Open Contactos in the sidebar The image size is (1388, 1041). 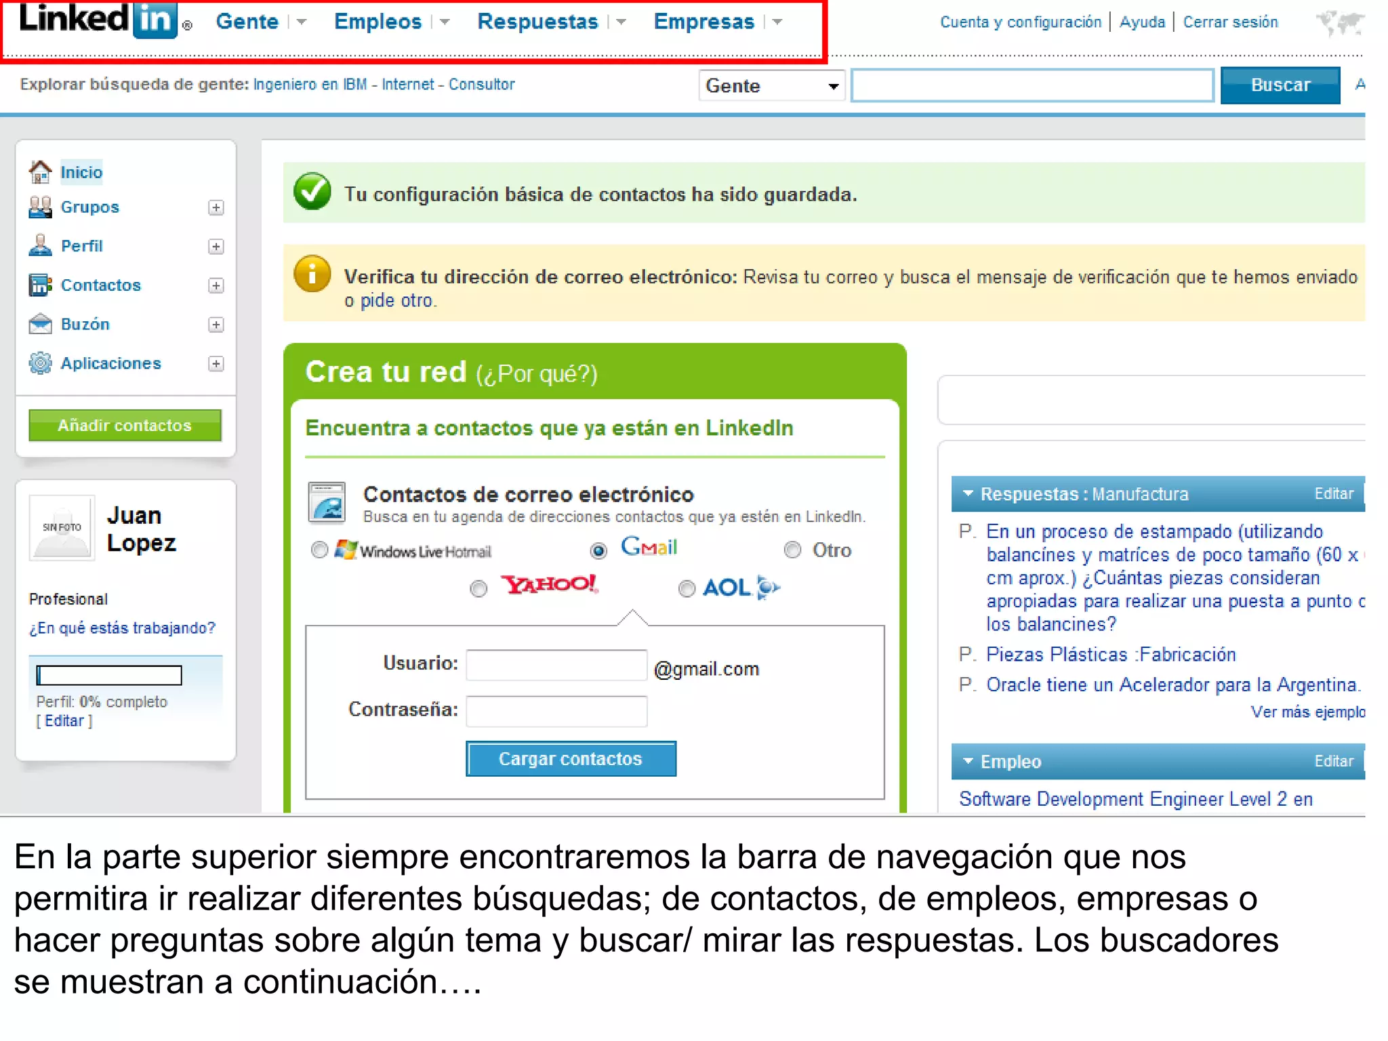(101, 285)
